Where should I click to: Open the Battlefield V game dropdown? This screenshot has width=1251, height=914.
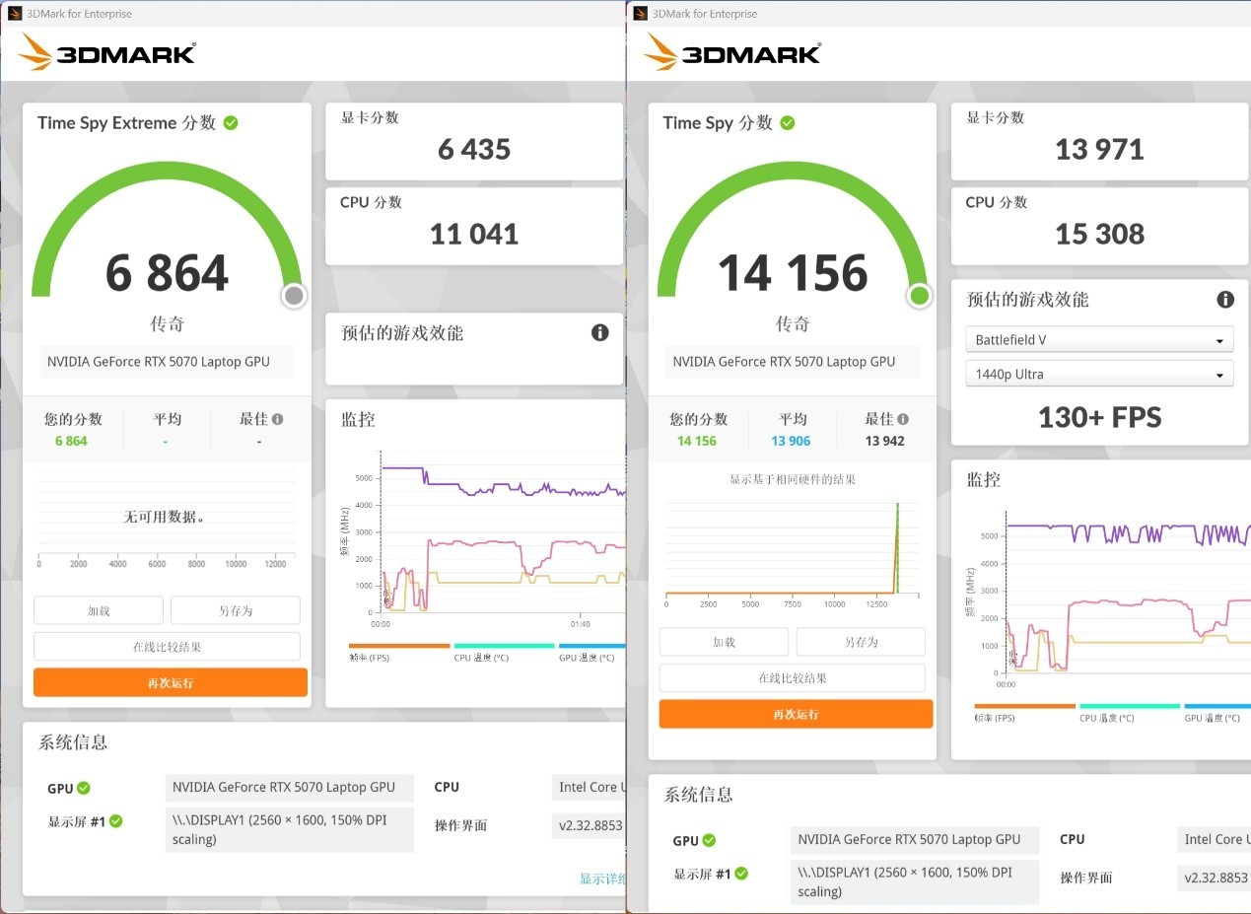1099,339
